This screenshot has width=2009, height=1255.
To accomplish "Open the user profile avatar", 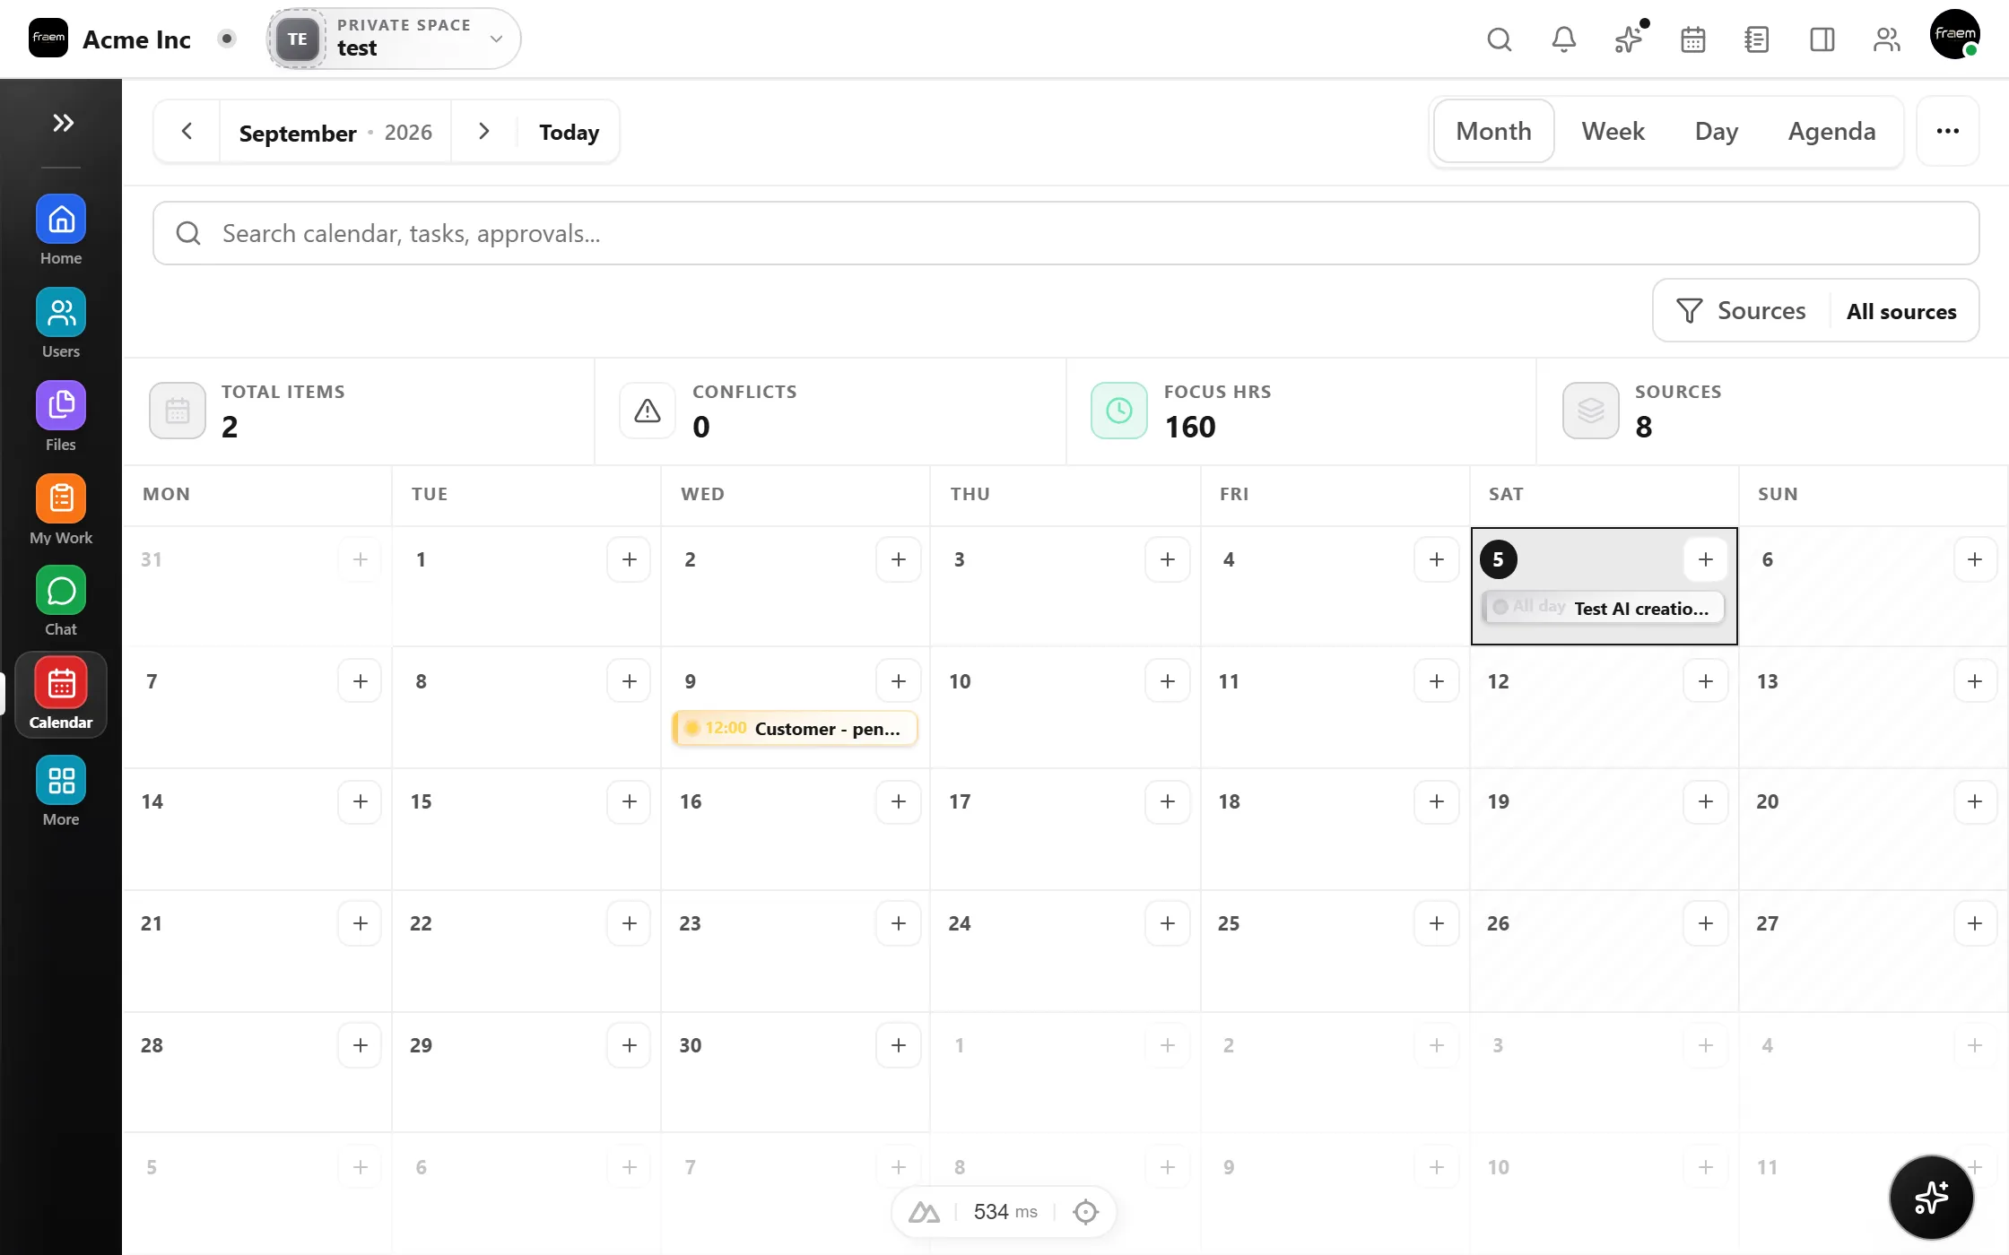I will (1955, 34).
